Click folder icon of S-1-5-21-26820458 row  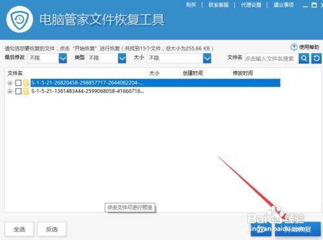coord(26,83)
